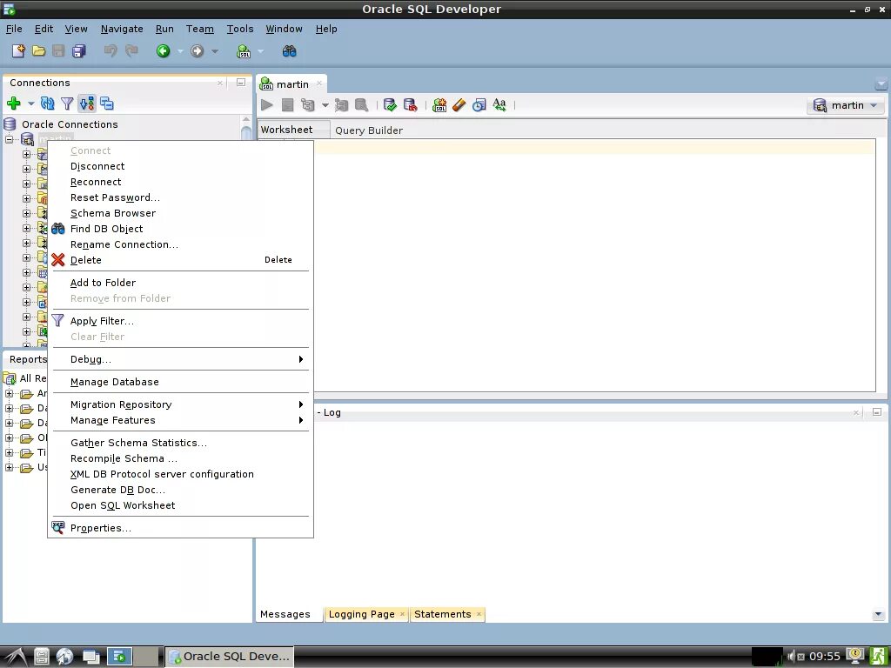Open the dropdown next to the Forward arrow
Viewport: 891px width, 668px height.
click(215, 51)
